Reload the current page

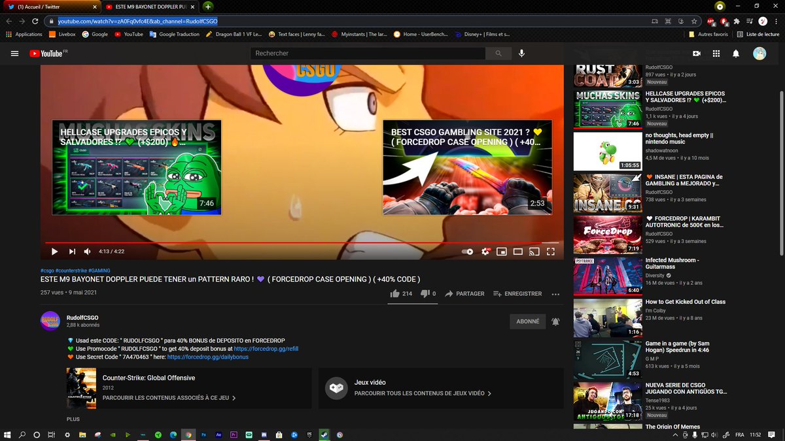pos(36,21)
